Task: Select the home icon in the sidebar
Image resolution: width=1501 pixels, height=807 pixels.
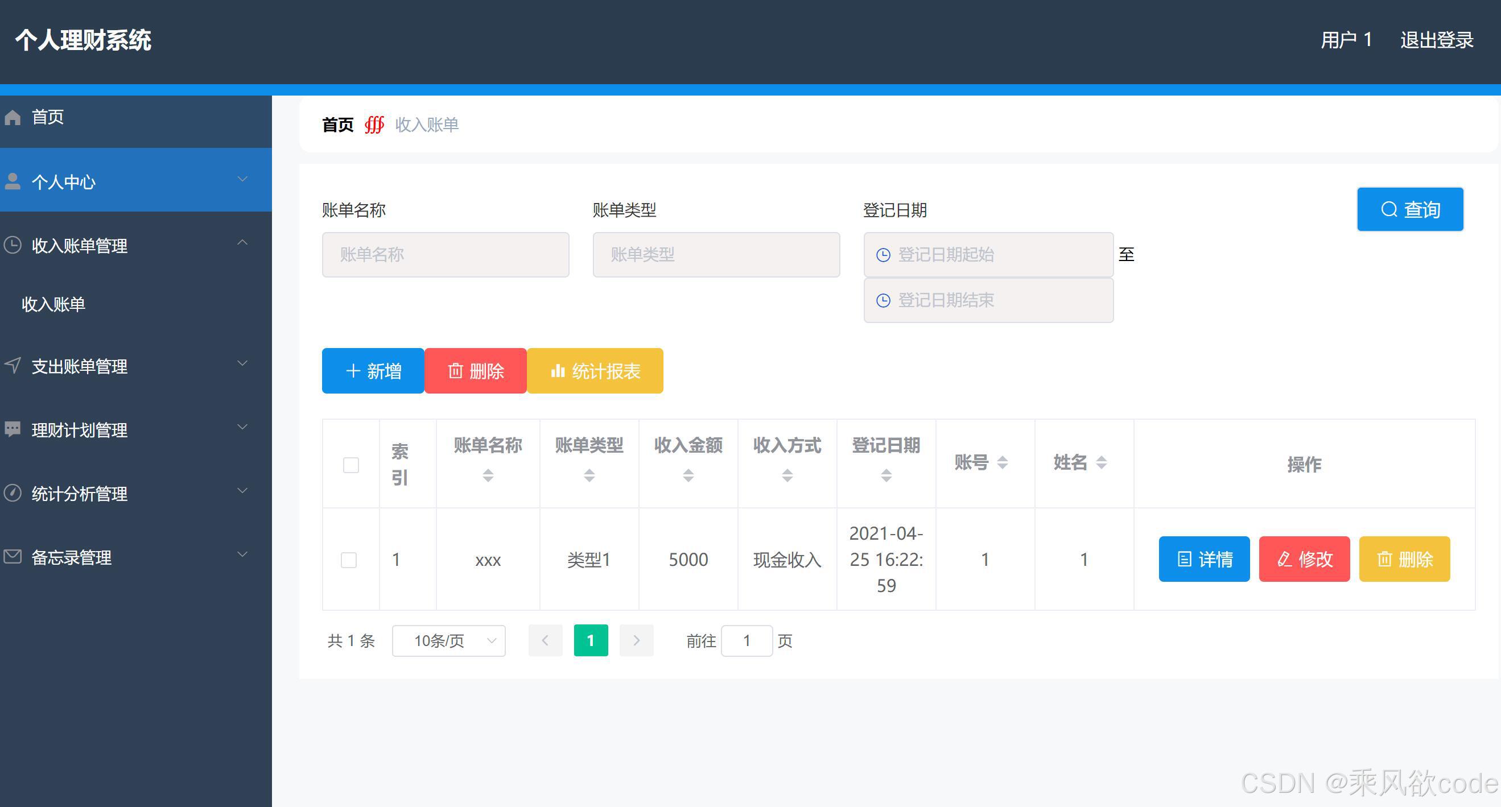Action: point(13,117)
